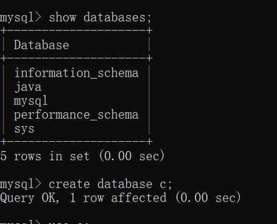Click the 'show databases;' command text

click(x=100, y=17)
